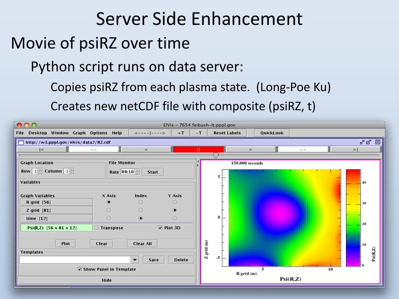Set R grid as Index

[141, 202]
